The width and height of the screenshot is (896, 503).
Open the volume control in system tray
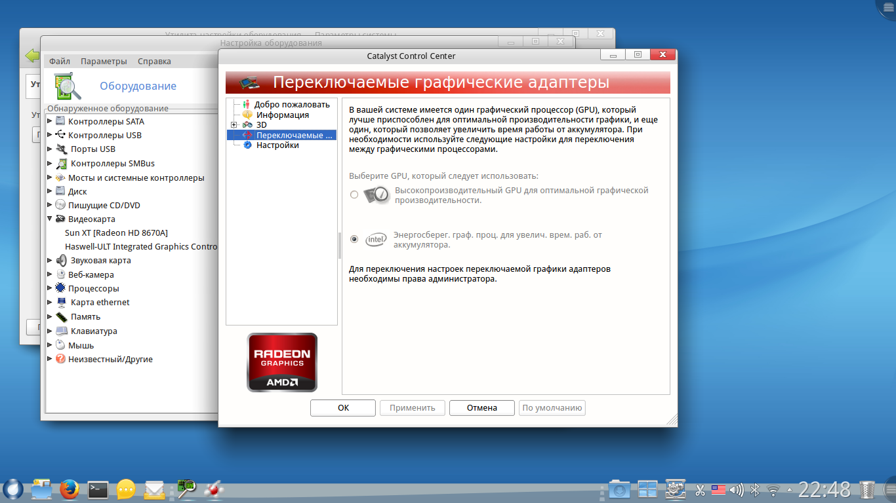tap(737, 489)
